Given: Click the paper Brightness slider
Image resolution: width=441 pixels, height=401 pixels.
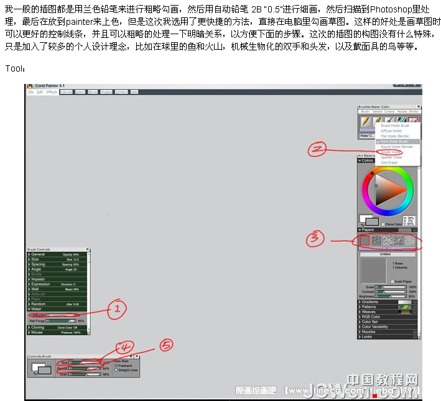Looking at the screenshot, I should coord(391,297).
